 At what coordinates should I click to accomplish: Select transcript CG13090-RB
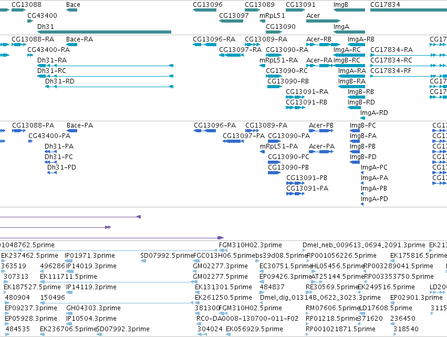click(x=274, y=87)
